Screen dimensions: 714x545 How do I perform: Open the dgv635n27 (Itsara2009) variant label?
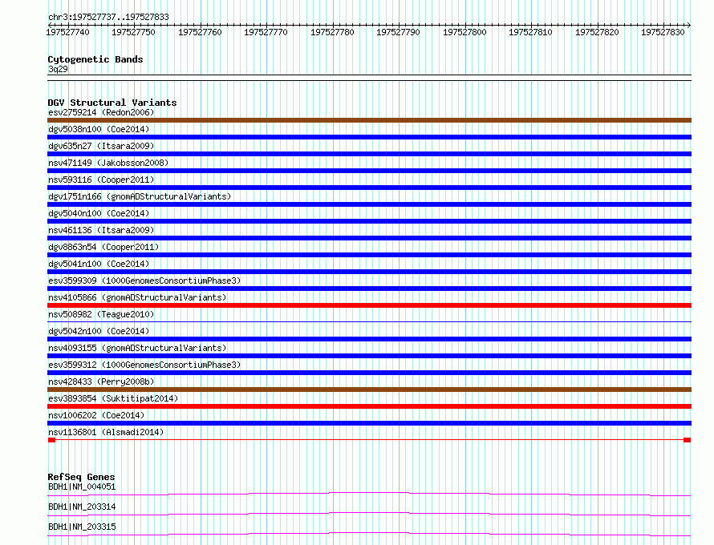101,146
